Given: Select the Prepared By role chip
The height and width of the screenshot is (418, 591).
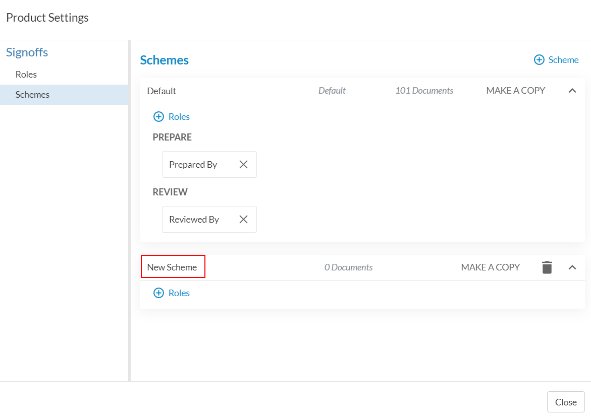Looking at the screenshot, I should (x=193, y=165).
